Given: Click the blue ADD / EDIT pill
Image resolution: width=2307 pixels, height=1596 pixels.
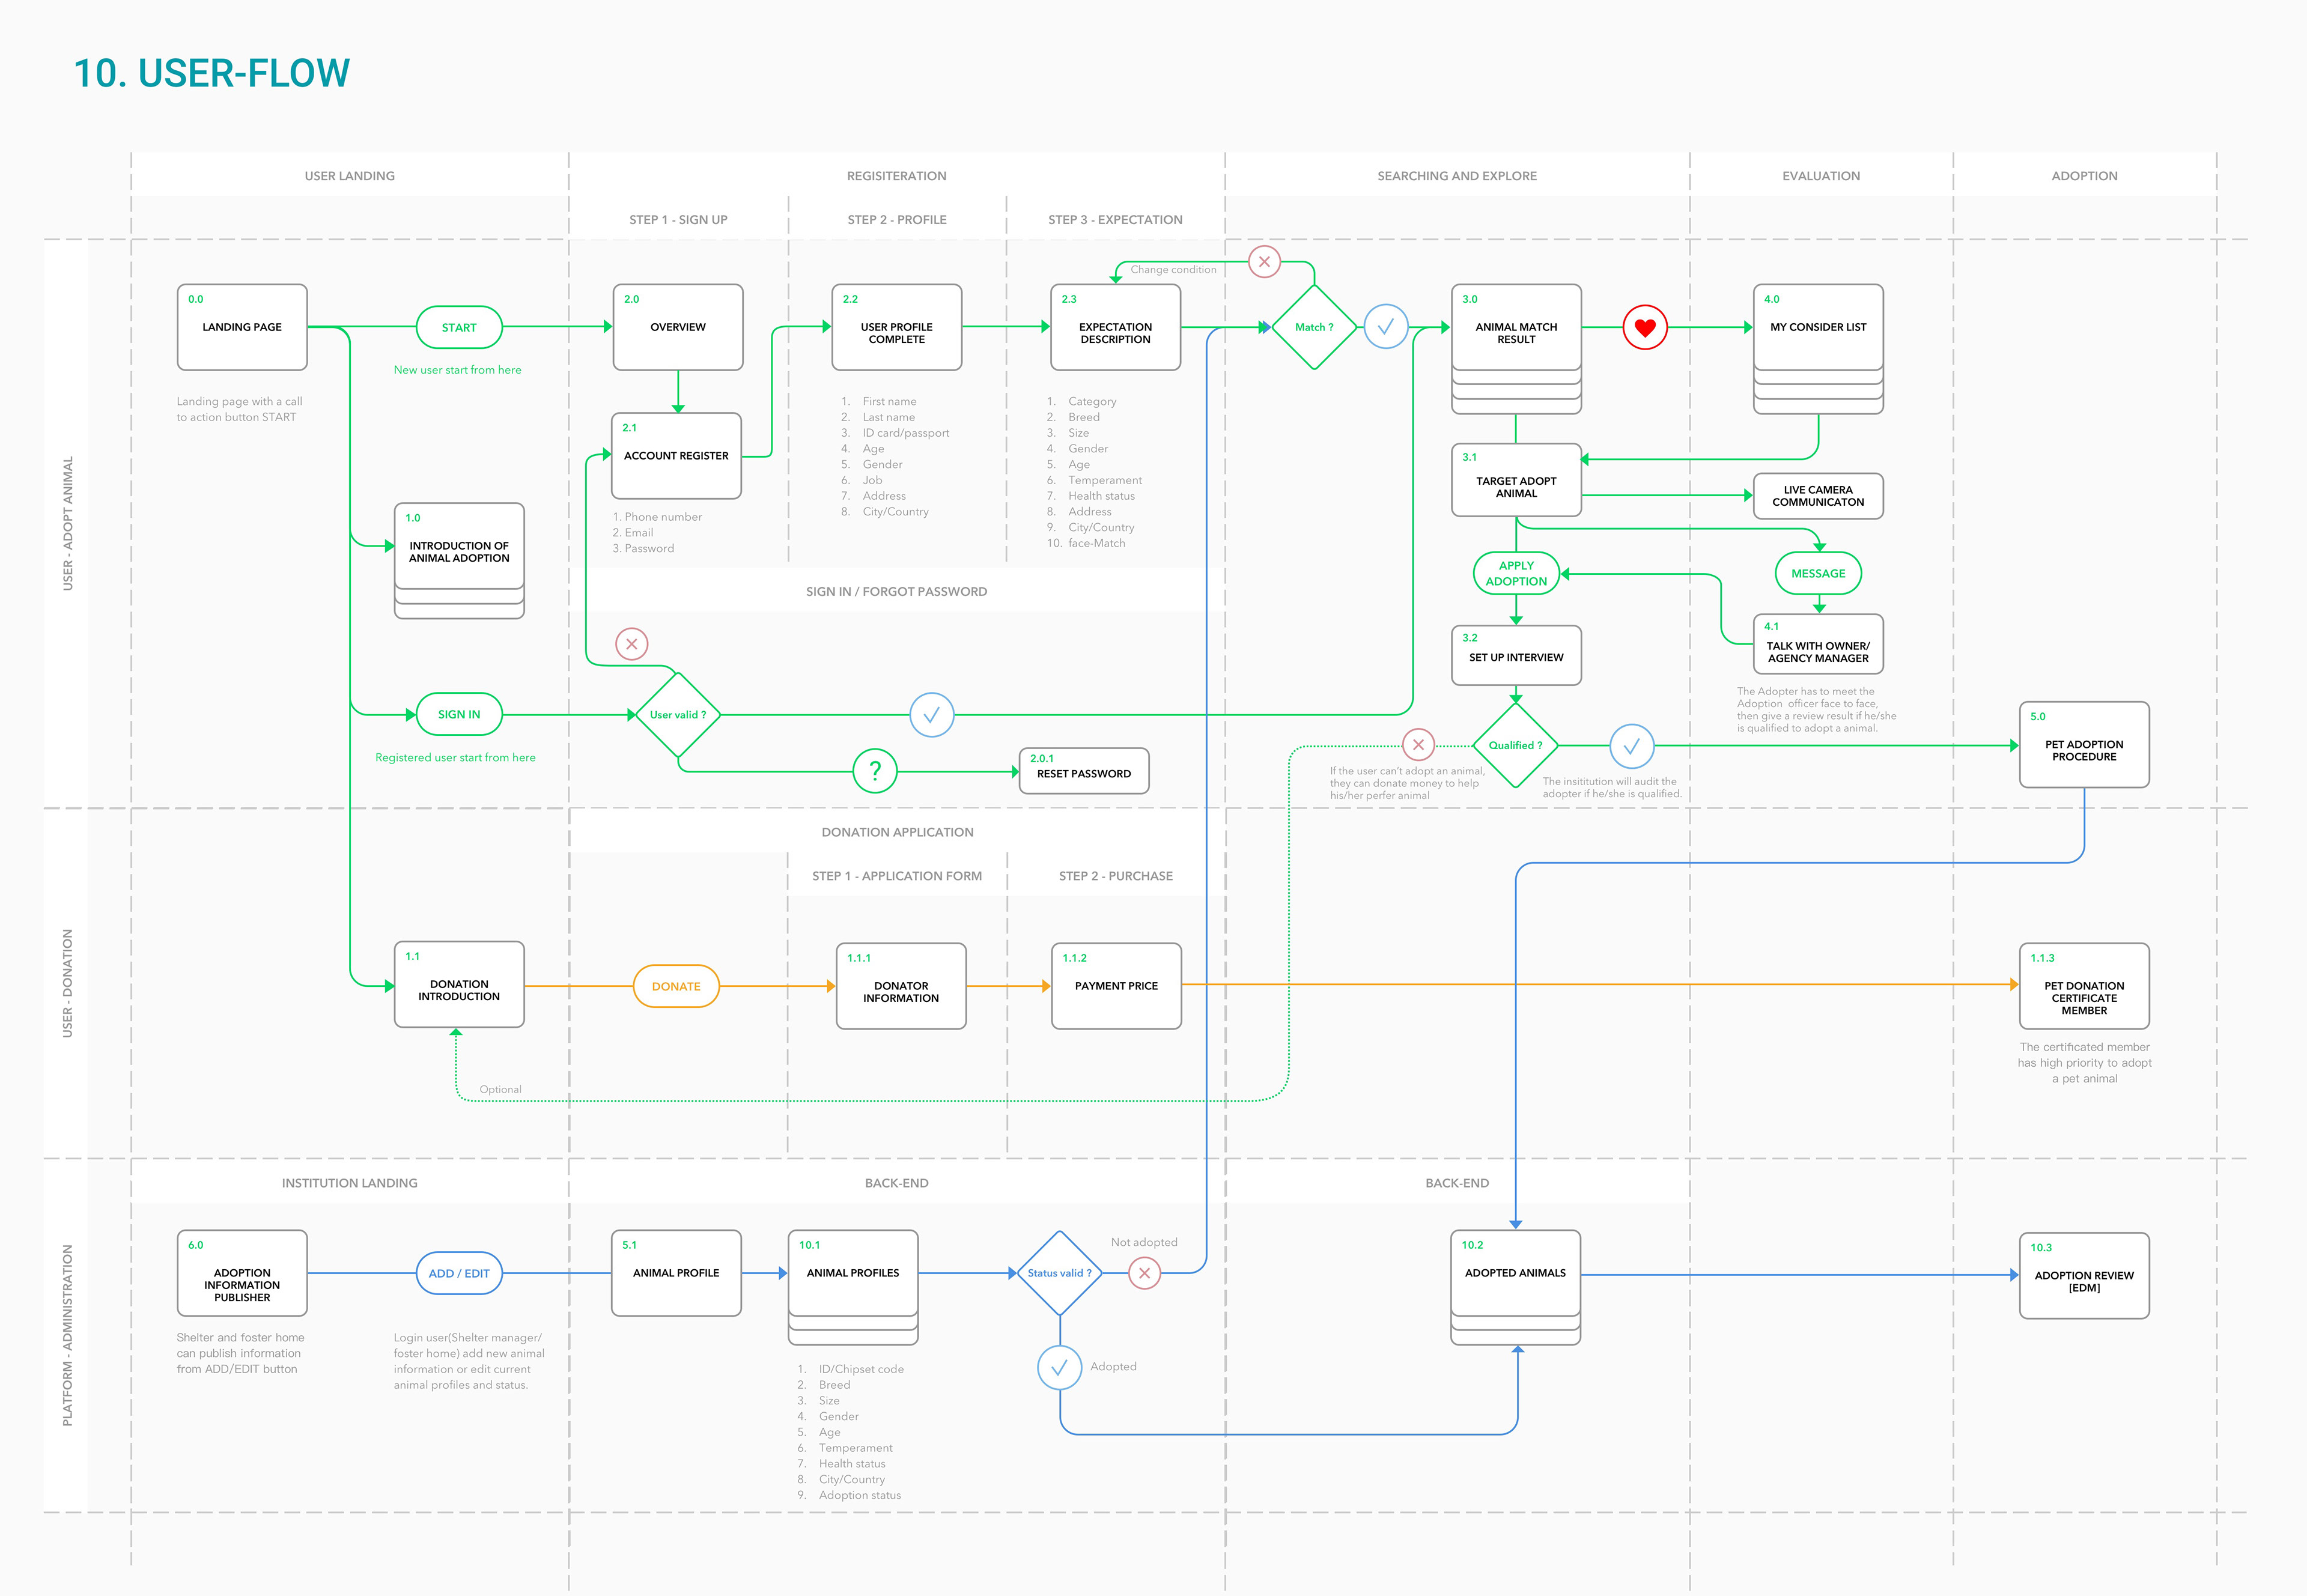Looking at the screenshot, I should click(x=459, y=1273).
